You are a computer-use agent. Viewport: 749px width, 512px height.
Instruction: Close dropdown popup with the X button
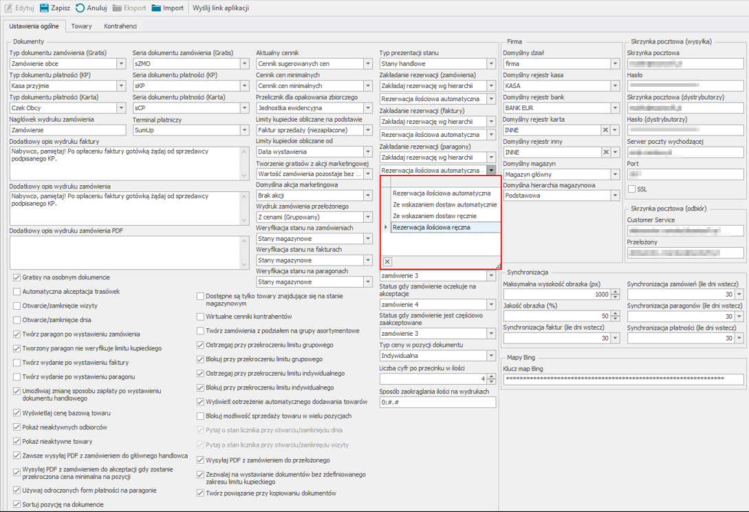pyautogui.click(x=387, y=262)
